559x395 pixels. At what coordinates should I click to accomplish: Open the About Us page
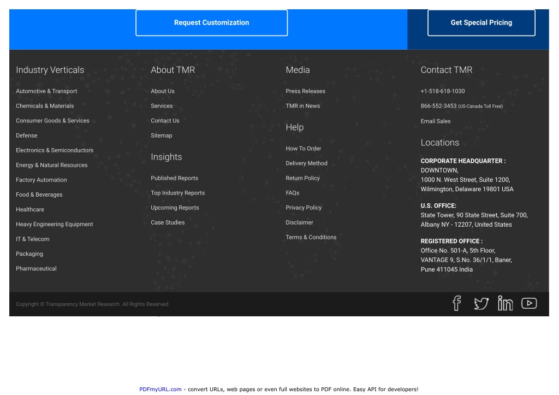pyautogui.click(x=163, y=91)
